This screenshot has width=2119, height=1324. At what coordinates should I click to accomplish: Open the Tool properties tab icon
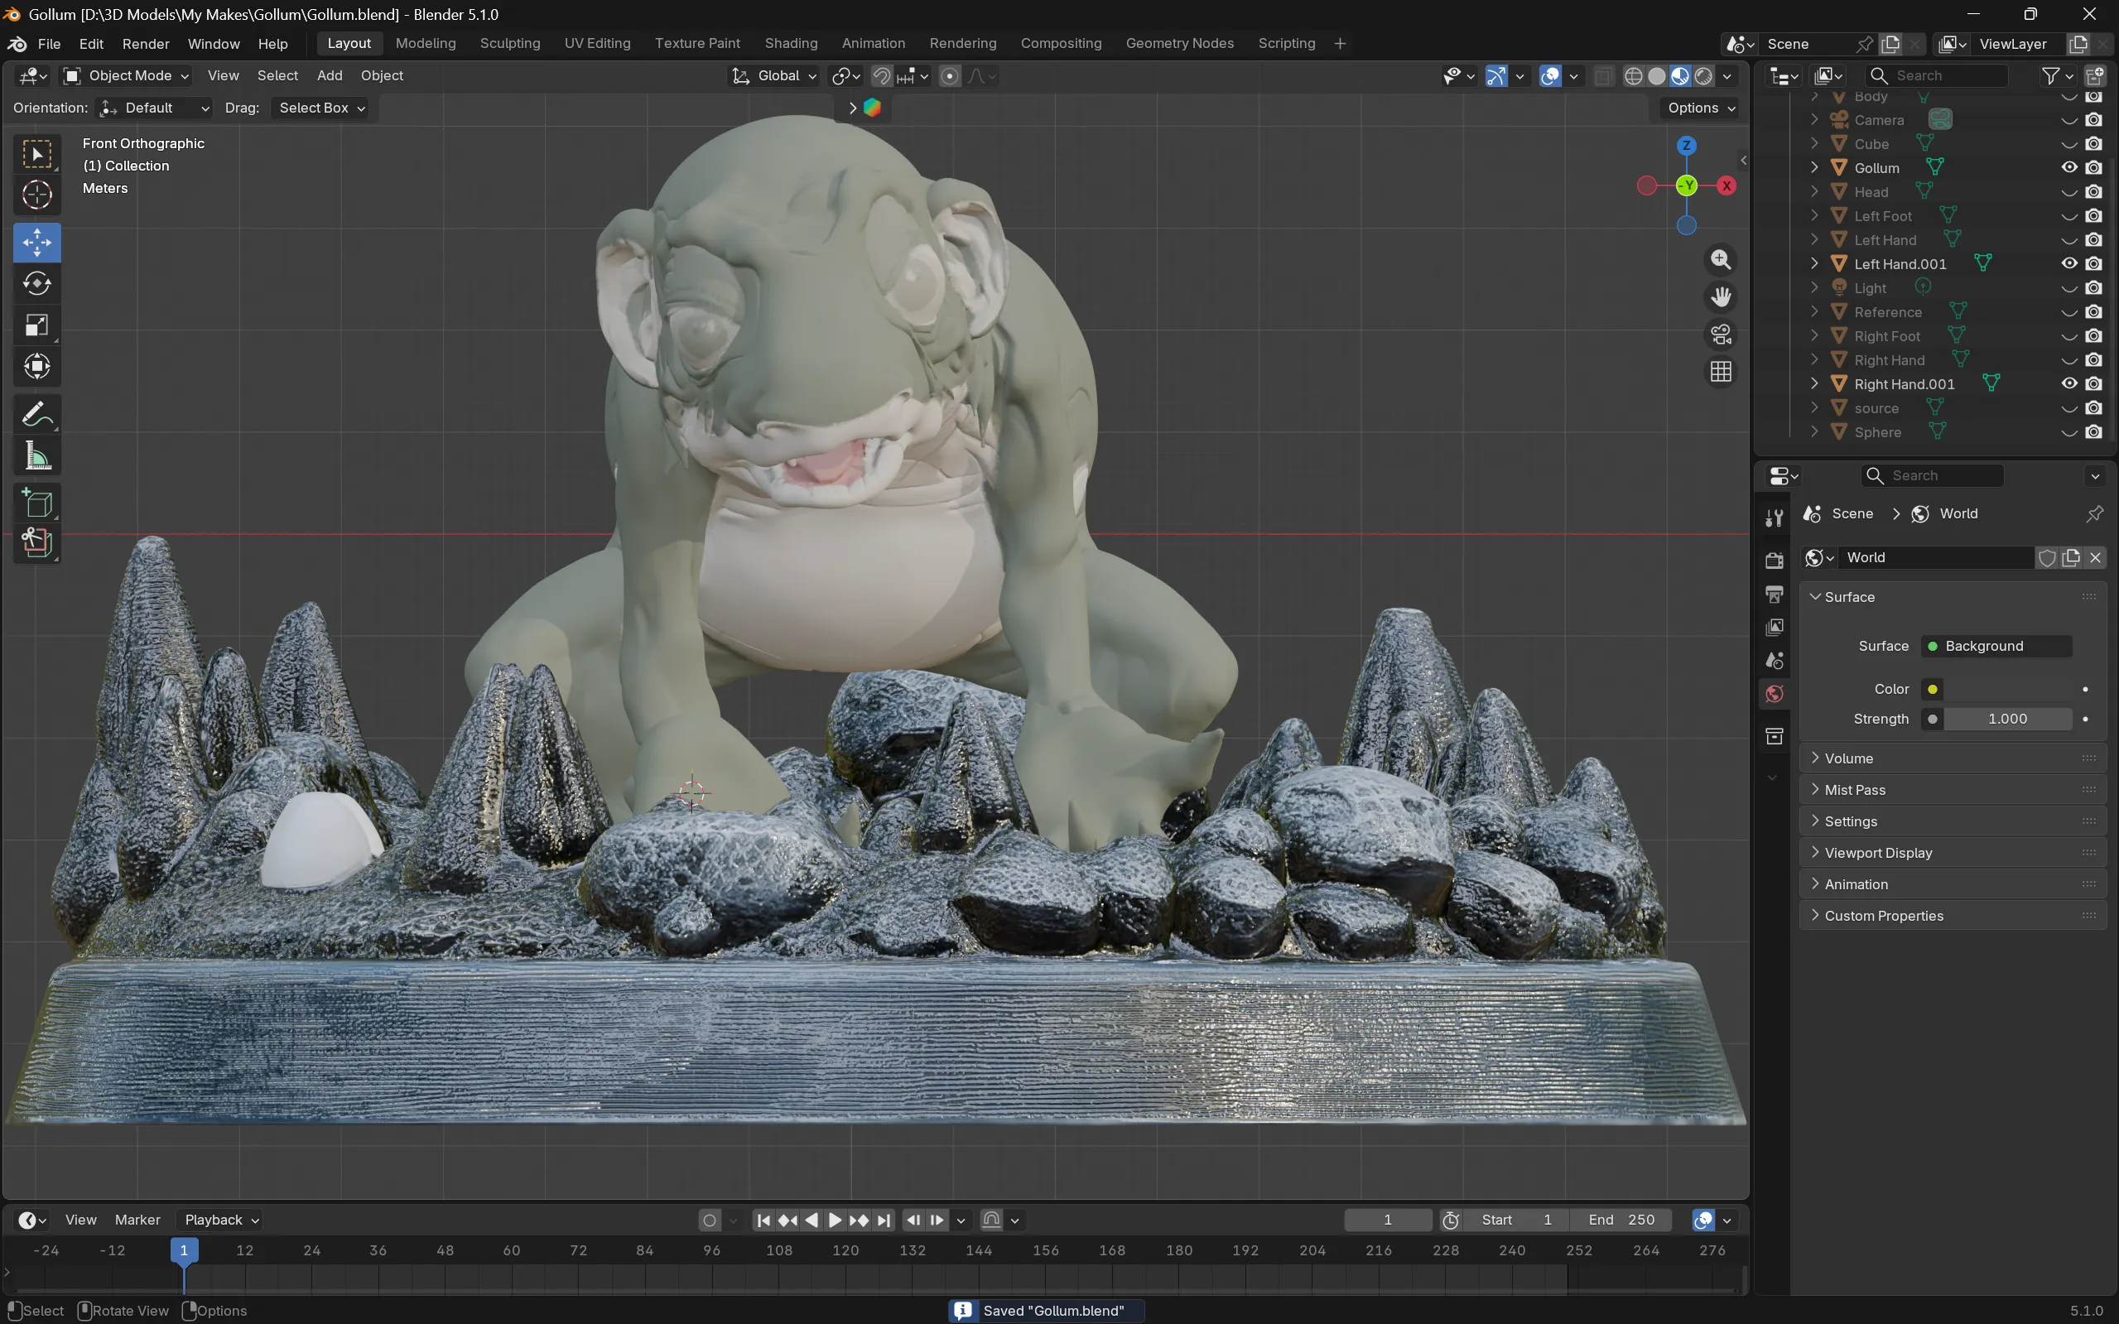(1774, 518)
